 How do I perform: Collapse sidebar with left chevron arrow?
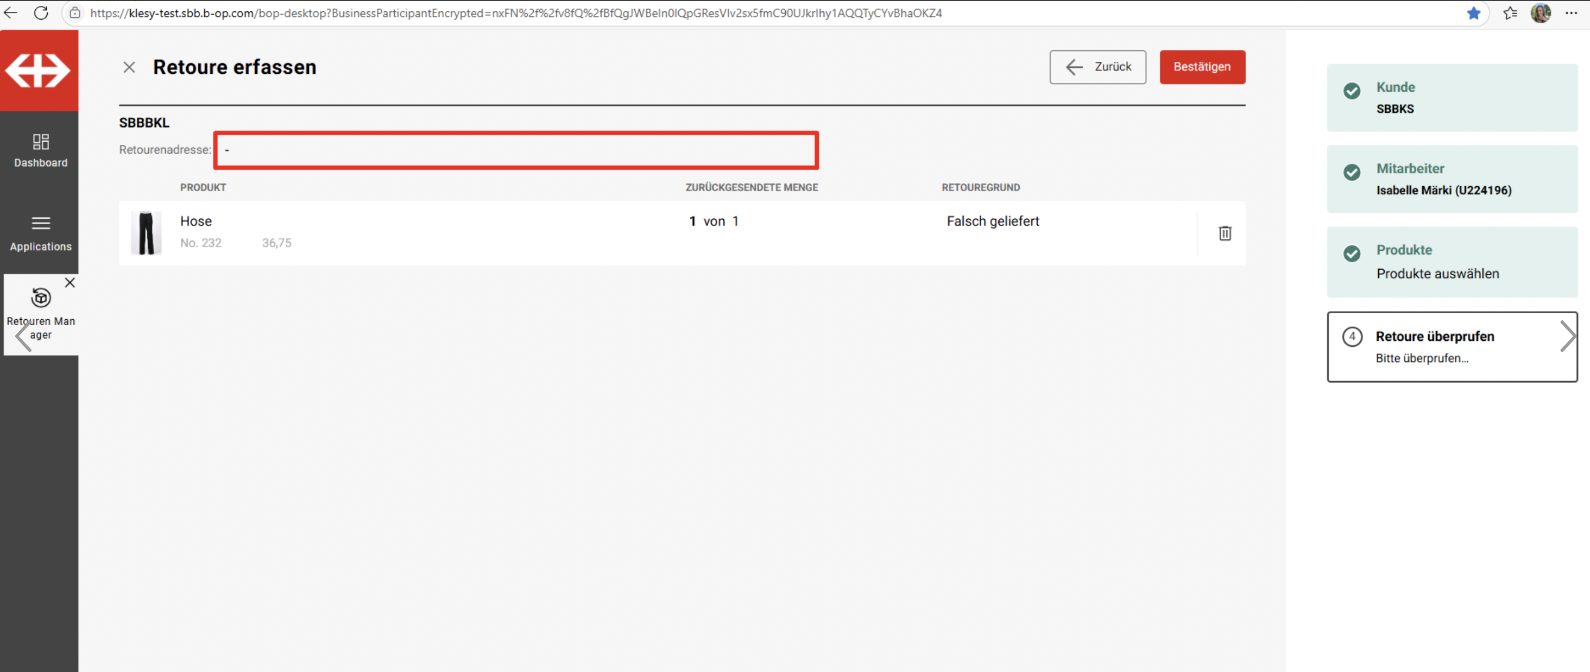(x=23, y=337)
